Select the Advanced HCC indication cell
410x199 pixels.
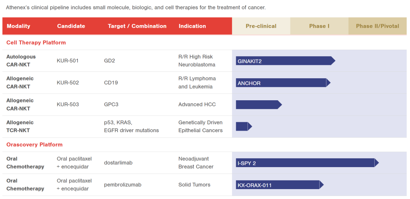pos(197,104)
